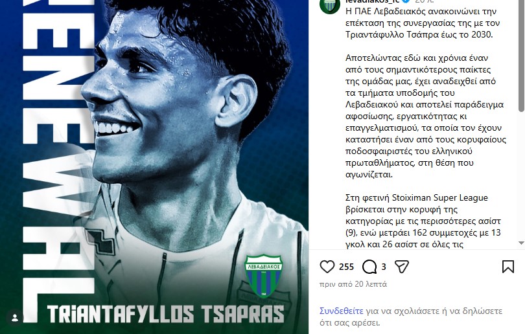Open comments via the speech bubble icon
The height and width of the screenshot is (334, 525).
pyautogui.click(x=369, y=267)
